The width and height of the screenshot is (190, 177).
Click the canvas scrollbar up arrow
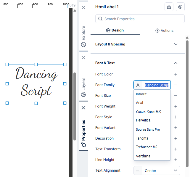click(75, 11)
